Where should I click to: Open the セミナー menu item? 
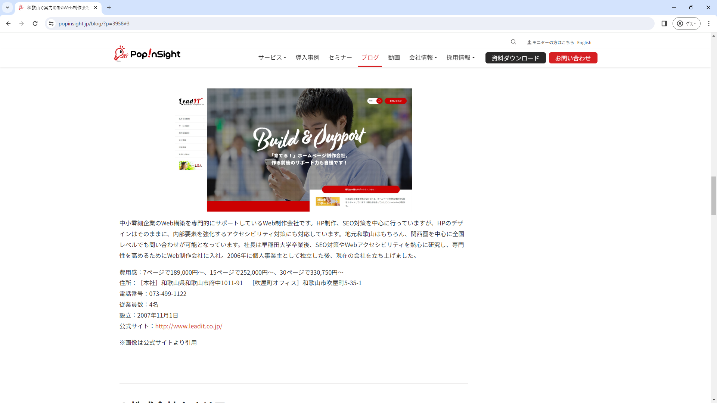340,57
